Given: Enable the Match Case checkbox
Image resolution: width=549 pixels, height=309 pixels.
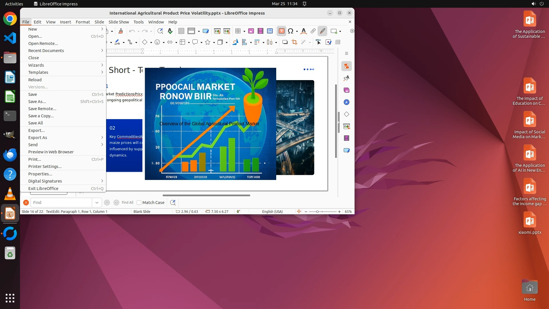Looking at the screenshot, I should coord(139,203).
